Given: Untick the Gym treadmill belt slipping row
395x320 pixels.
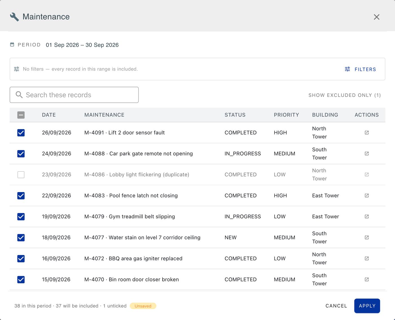Looking at the screenshot, I should [x=21, y=217].
